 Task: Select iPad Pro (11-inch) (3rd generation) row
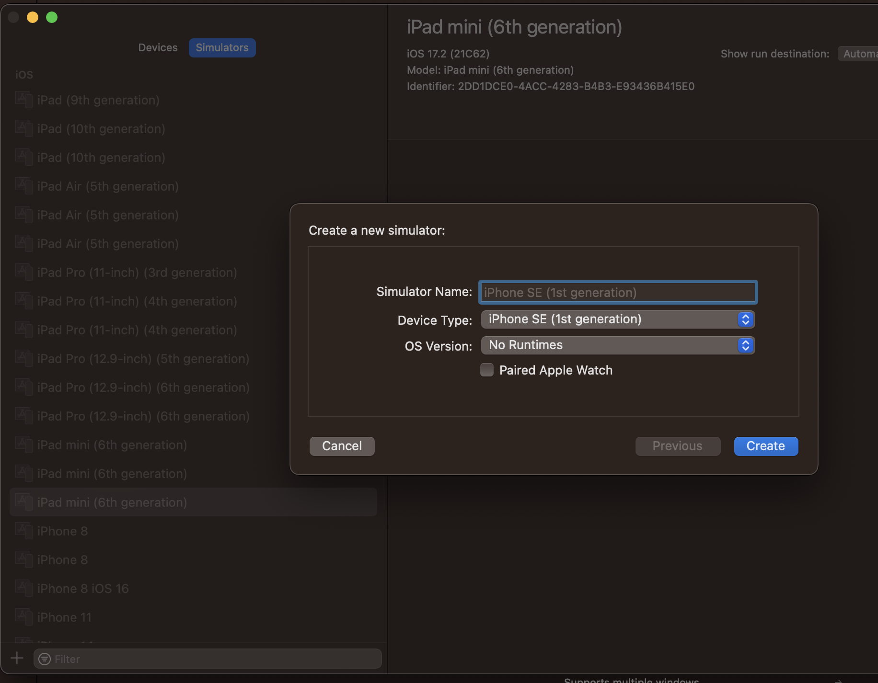click(x=194, y=272)
